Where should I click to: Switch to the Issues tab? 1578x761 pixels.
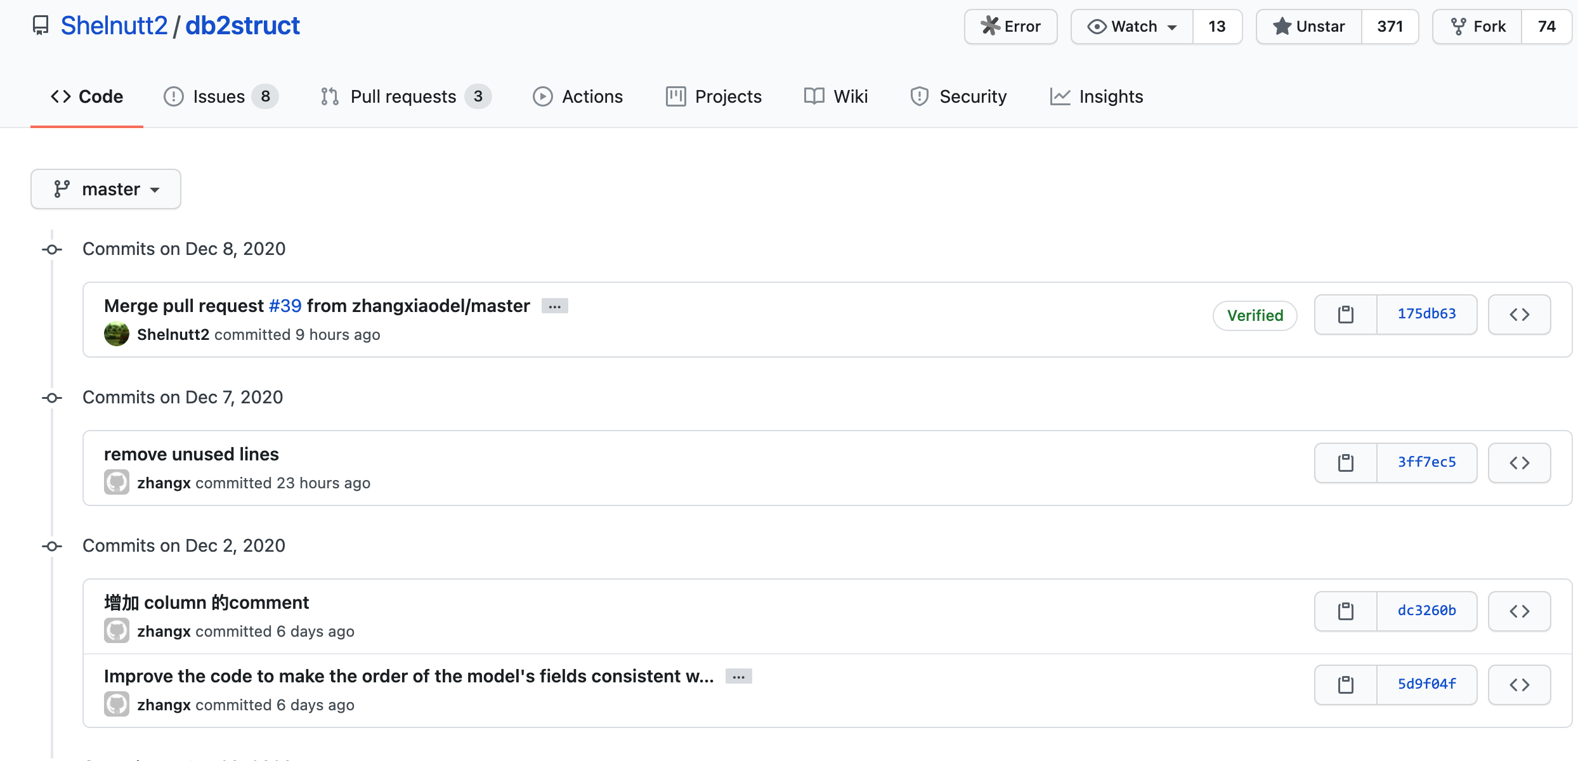[x=219, y=96]
